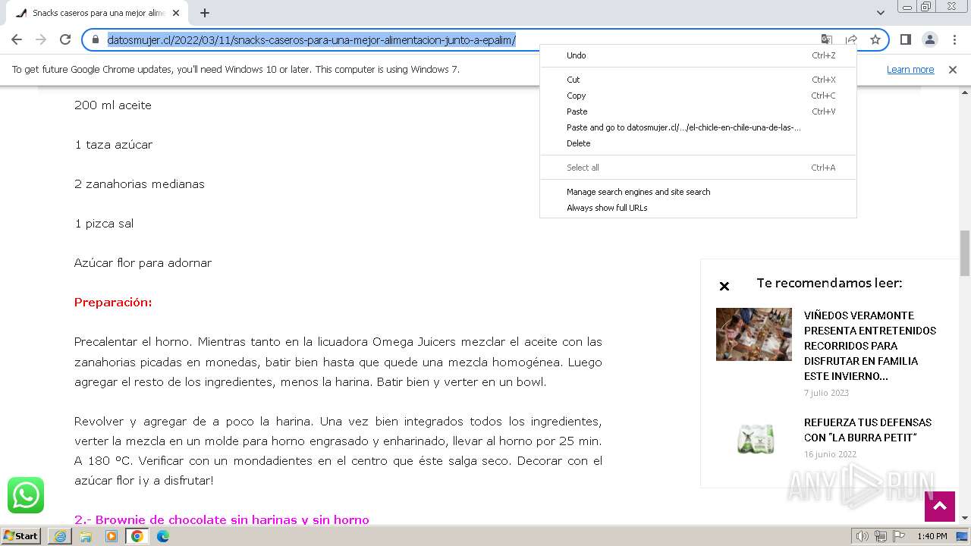971x546 pixels.
Task: Close the Te recomendamos leer panel
Action: [x=724, y=286]
